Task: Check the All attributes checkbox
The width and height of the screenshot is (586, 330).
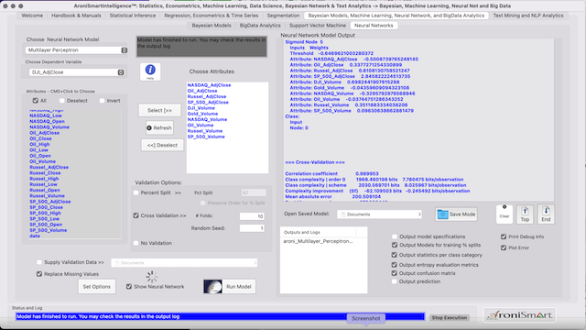Action: [35, 101]
